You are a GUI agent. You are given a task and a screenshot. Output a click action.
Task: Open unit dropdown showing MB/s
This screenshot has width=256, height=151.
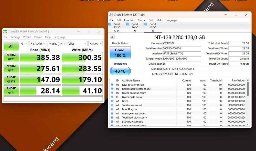pyautogui.click(x=95, y=44)
